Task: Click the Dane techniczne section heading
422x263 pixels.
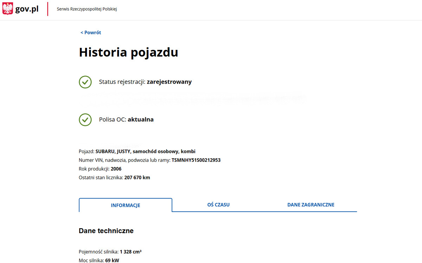Action: click(x=106, y=231)
